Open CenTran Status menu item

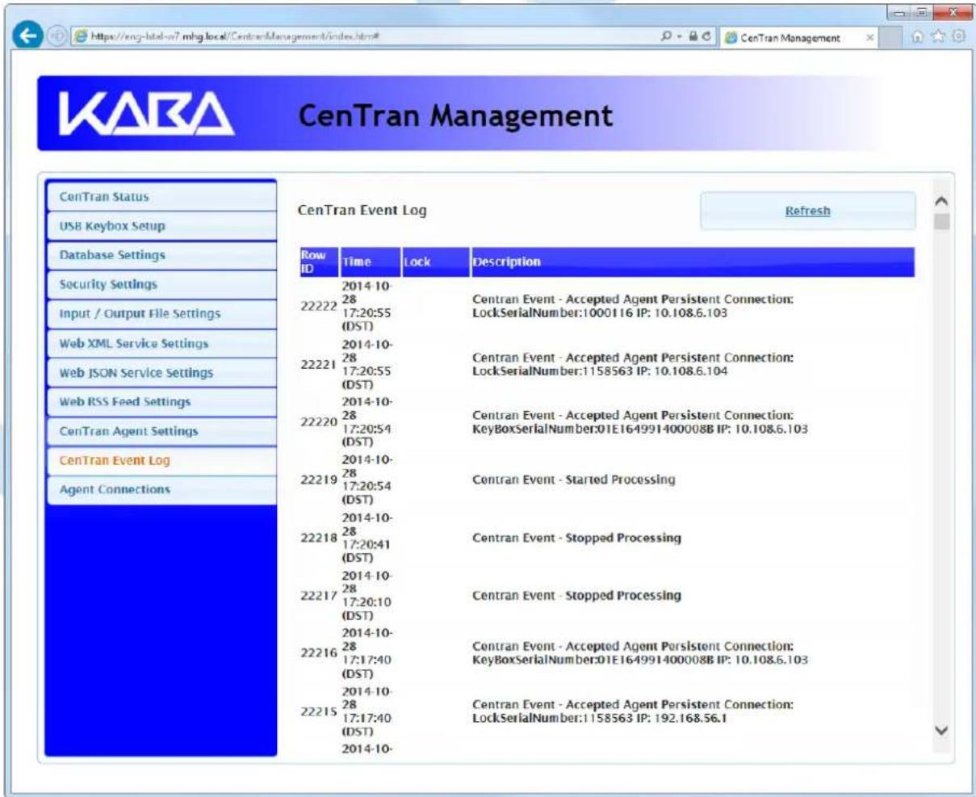[161, 197]
